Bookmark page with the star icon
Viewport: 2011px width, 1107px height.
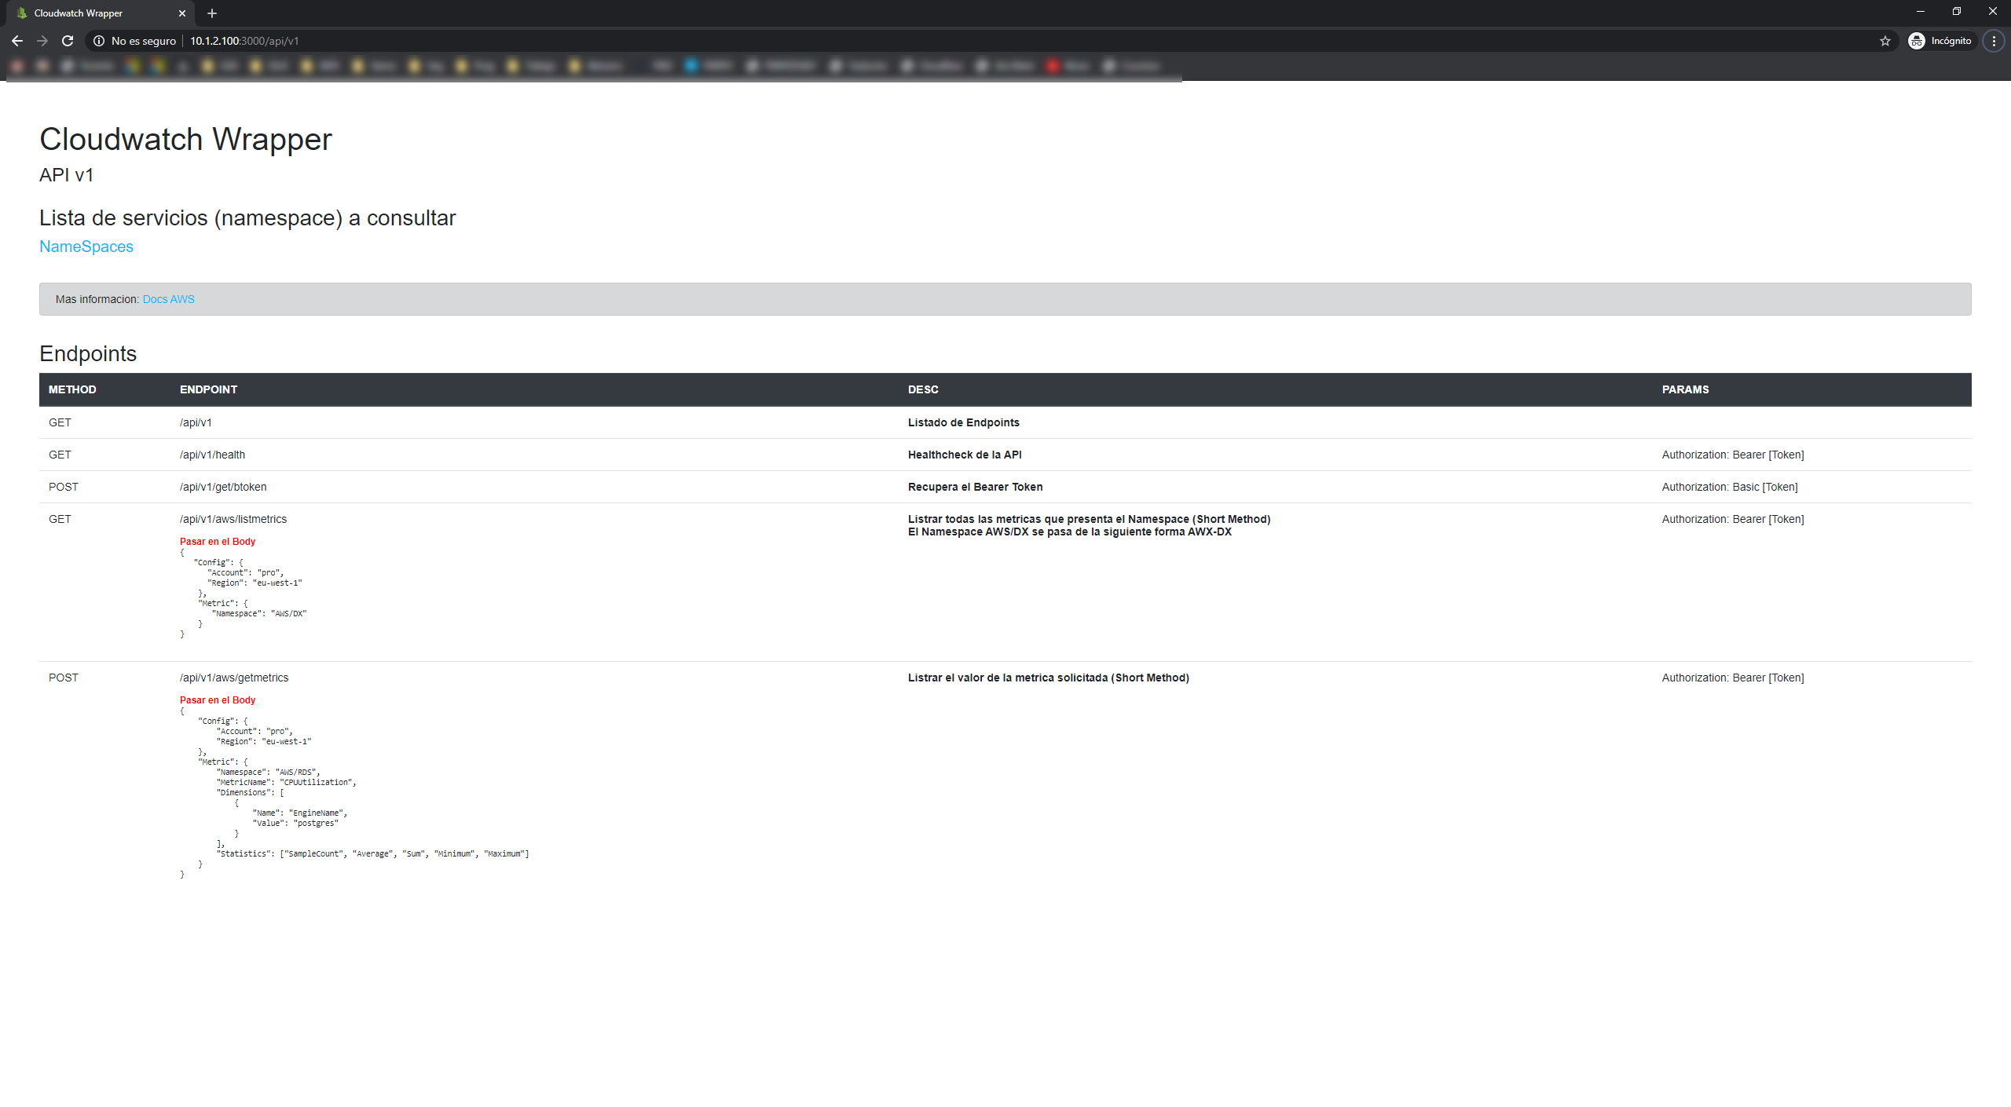1885,41
